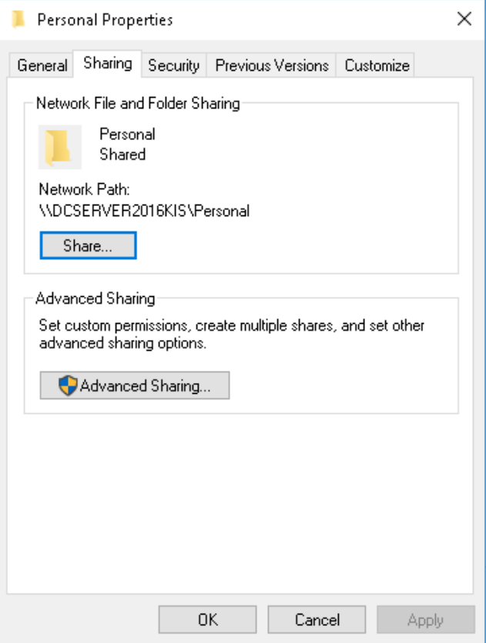486x643 pixels.
Task: Click the Share... button
Action: [x=88, y=245]
